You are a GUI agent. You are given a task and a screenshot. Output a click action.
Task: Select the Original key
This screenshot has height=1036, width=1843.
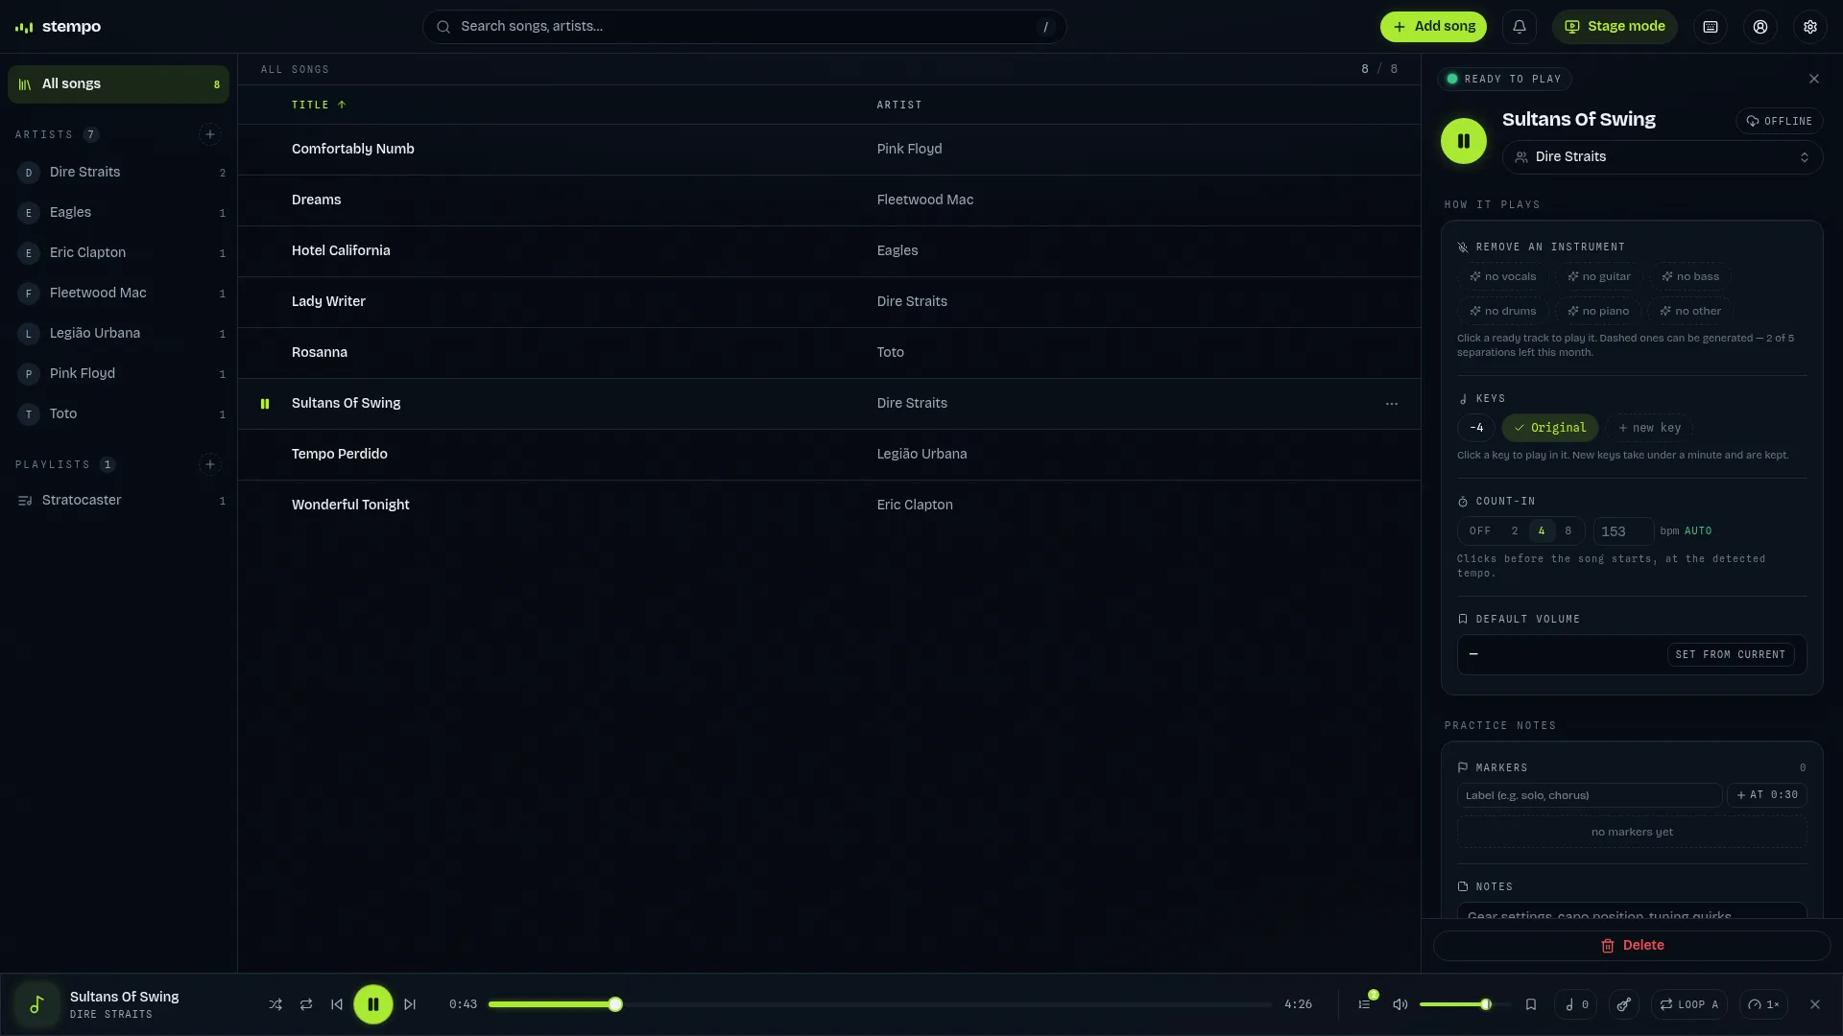pos(1550,428)
